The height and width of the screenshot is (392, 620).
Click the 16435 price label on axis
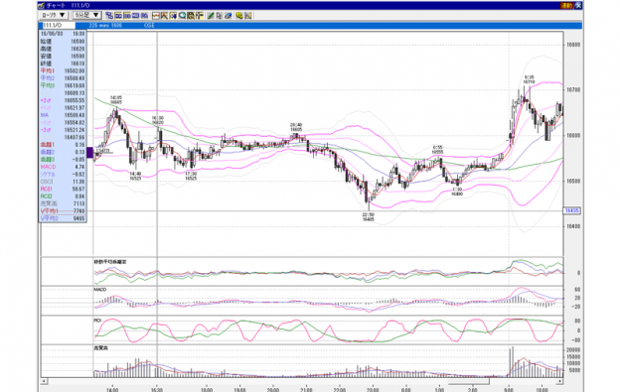point(571,210)
